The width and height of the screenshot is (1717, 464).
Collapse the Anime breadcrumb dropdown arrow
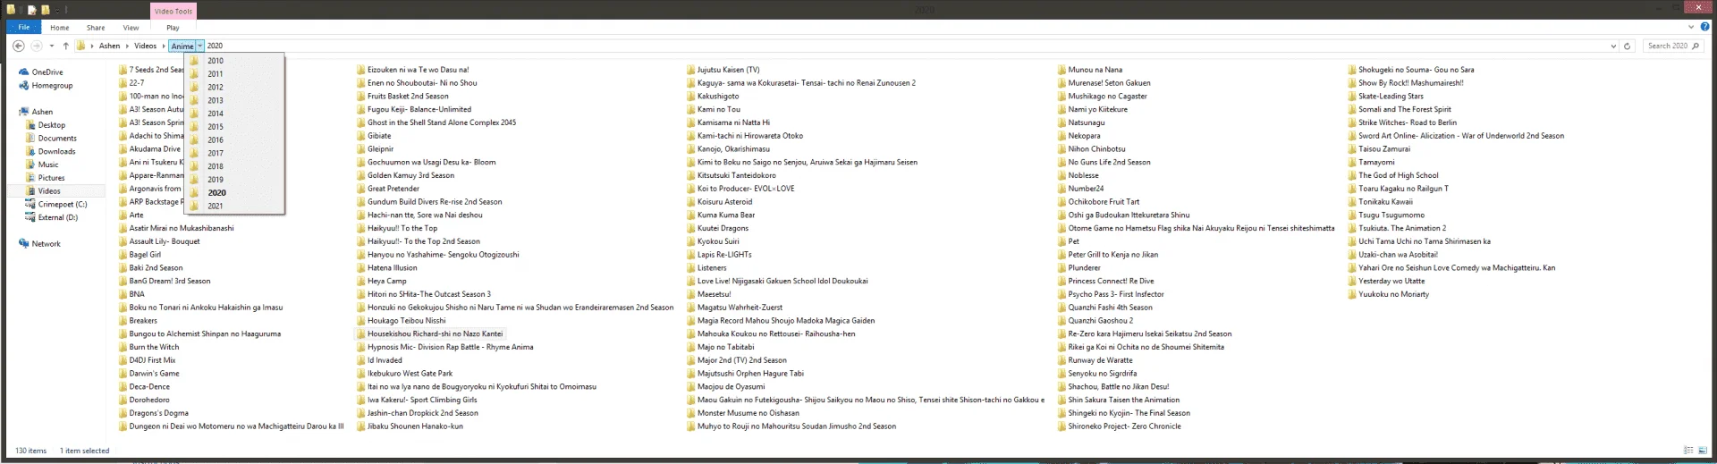(x=200, y=46)
